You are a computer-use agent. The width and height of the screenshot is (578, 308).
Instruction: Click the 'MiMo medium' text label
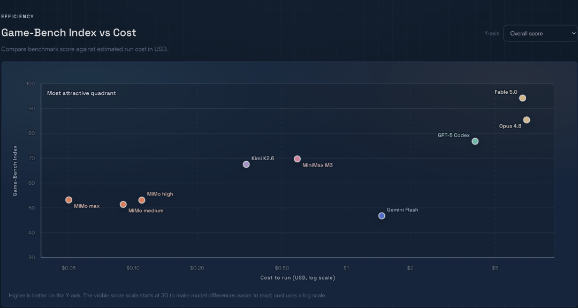point(146,211)
